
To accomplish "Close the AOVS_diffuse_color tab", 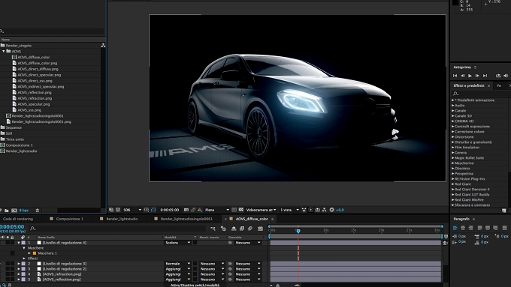I will click(x=225, y=219).
